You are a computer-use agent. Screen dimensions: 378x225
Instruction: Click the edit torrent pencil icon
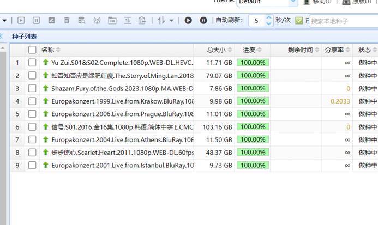pyautogui.click(x=51, y=21)
